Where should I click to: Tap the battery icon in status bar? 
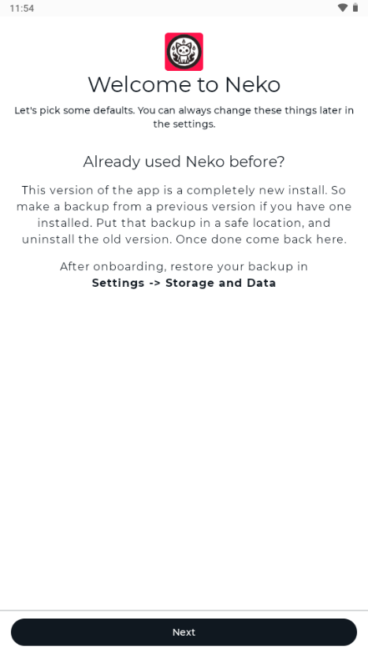(x=355, y=8)
